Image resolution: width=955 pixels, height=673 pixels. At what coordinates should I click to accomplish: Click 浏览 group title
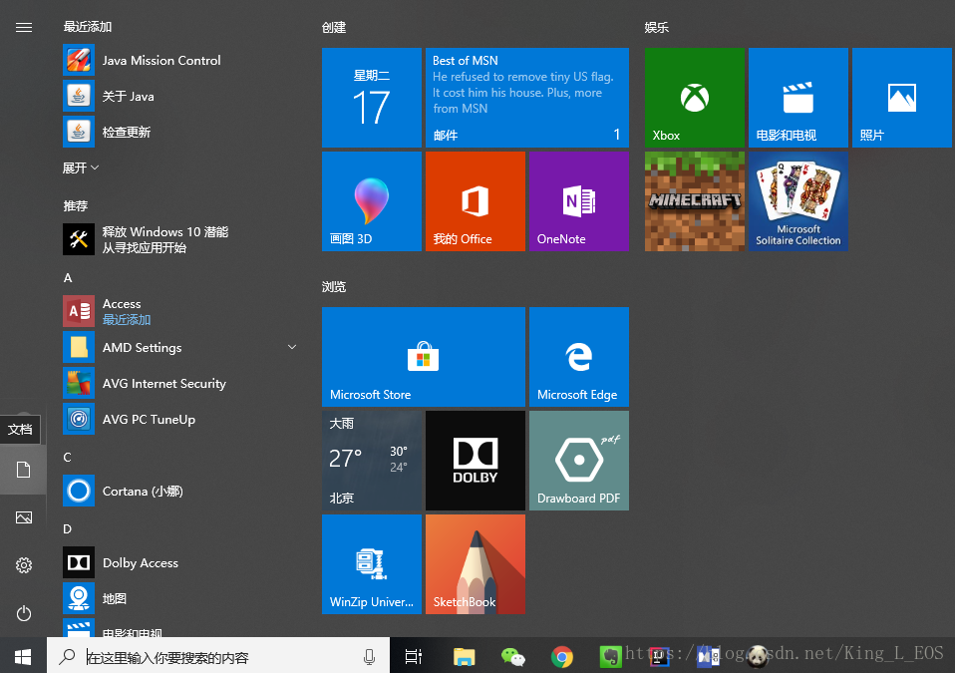coord(334,287)
